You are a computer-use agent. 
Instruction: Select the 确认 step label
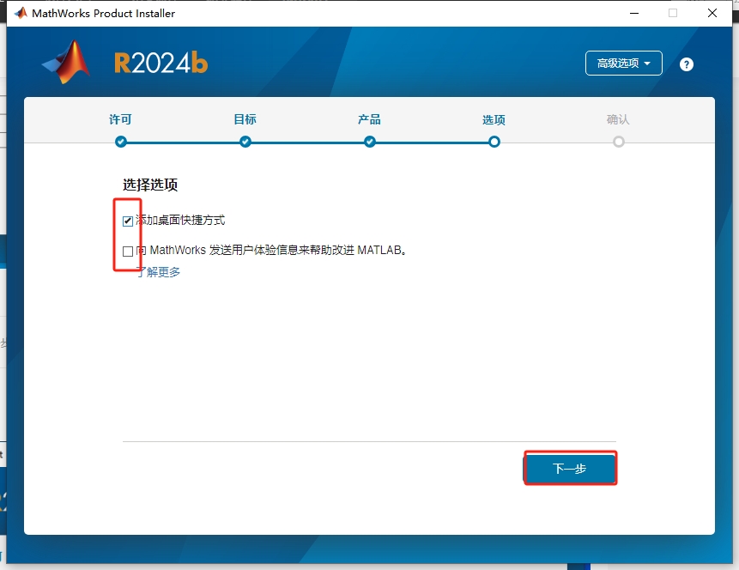point(619,119)
